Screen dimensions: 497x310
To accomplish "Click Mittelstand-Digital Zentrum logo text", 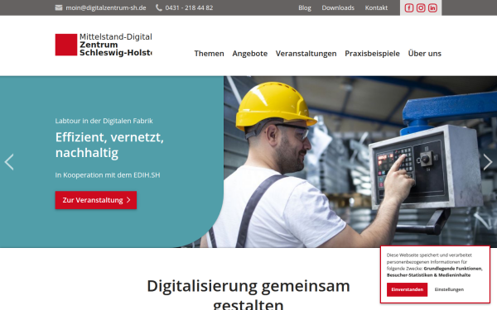I will click(116, 45).
